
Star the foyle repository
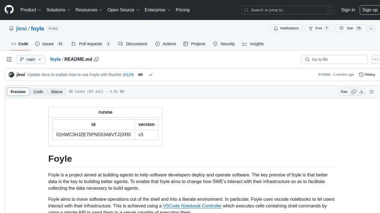pos(351,28)
